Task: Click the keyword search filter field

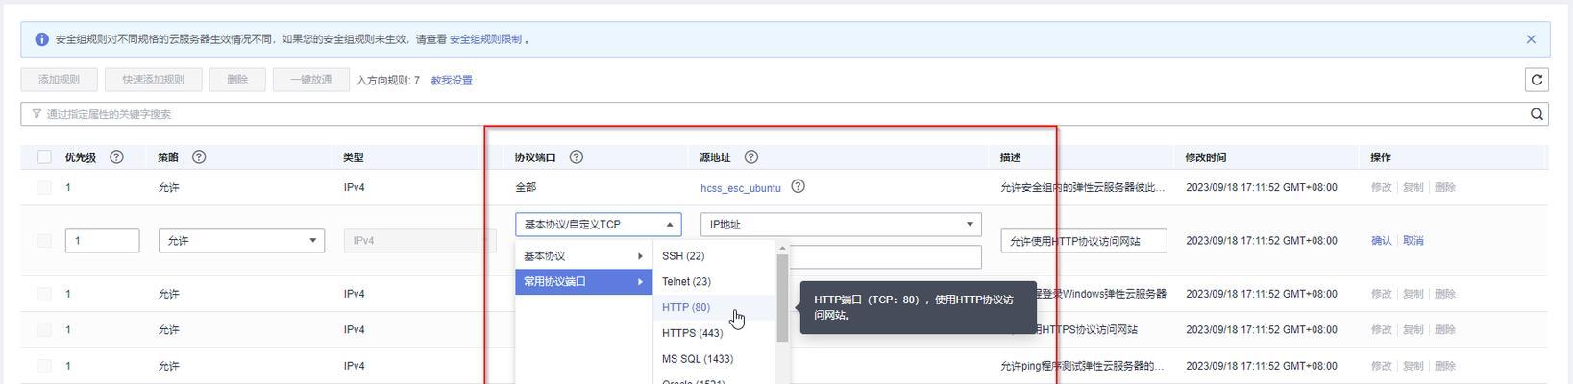Action: click(x=784, y=114)
